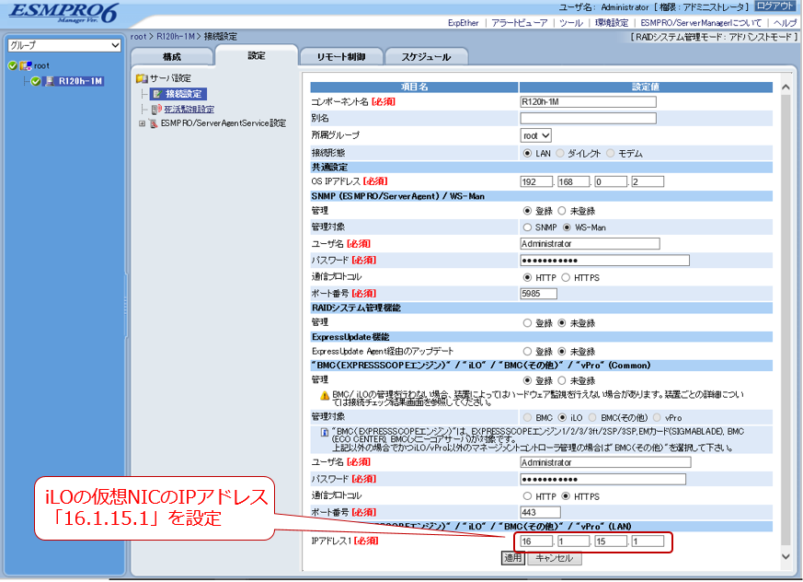Click the BMC パスワード field
The height and width of the screenshot is (582, 803).
(x=602, y=479)
